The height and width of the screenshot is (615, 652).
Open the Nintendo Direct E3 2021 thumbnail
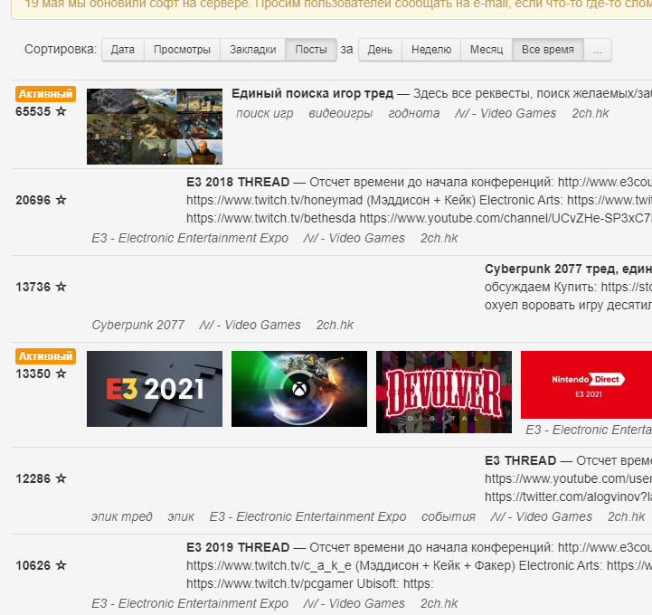tap(586, 384)
